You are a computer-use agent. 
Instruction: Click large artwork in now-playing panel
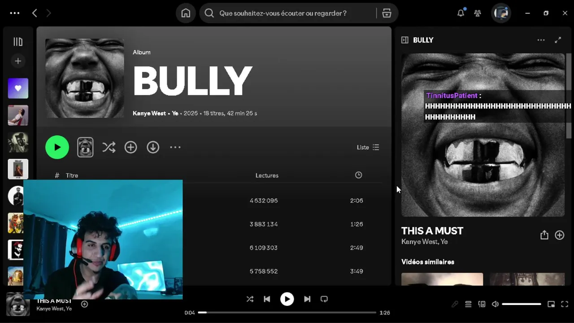point(483,135)
